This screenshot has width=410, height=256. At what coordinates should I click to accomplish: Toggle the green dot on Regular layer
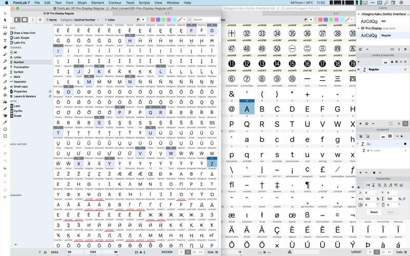tap(405, 70)
